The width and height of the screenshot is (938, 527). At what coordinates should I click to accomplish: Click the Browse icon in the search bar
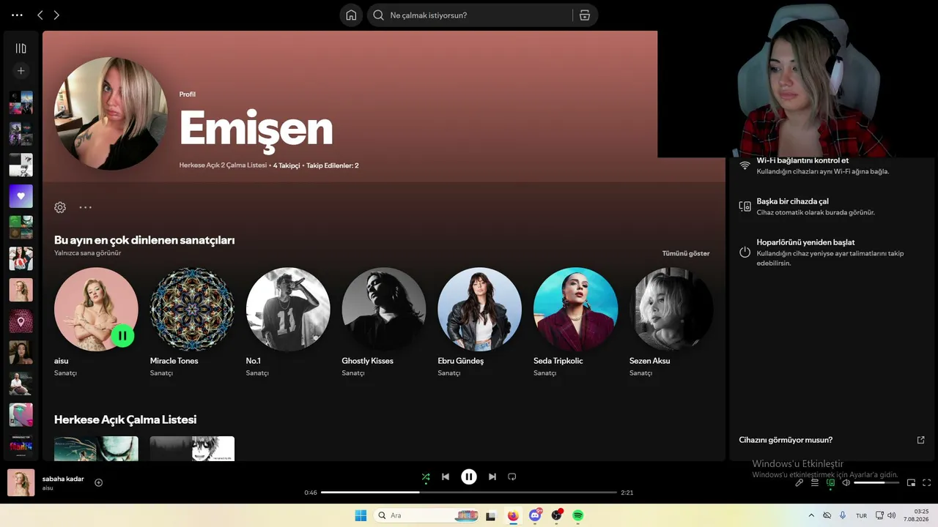tap(585, 15)
